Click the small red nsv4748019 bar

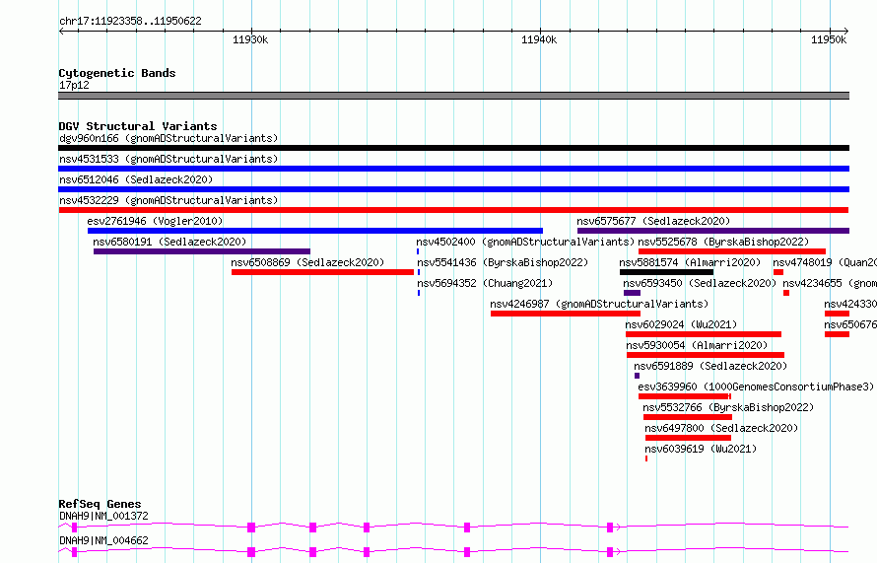tap(778, 272)
